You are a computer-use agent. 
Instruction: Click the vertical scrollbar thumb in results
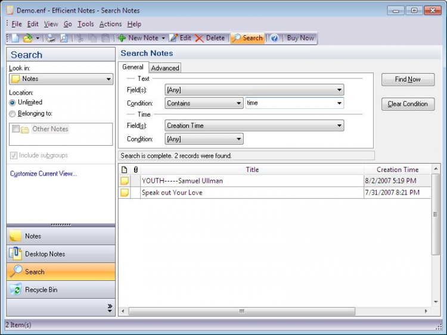[436, 214]
